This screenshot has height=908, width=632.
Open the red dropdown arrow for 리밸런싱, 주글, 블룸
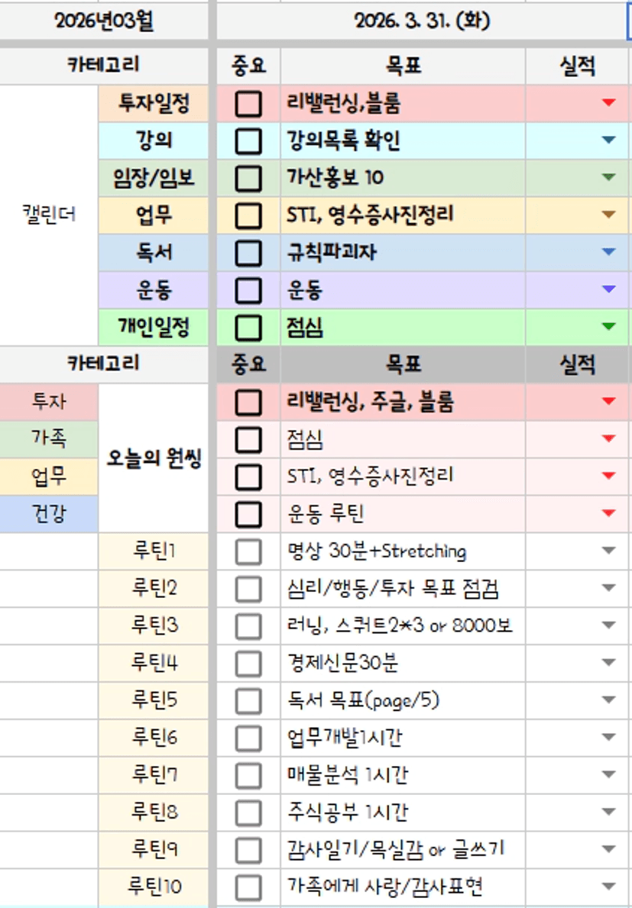(x=608, y=401)
